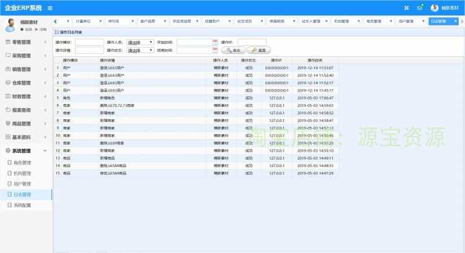The image size is (465, 253).
Task: Click the 操作详情 column header
Action: pyautogui.click(x=107, y=61)
